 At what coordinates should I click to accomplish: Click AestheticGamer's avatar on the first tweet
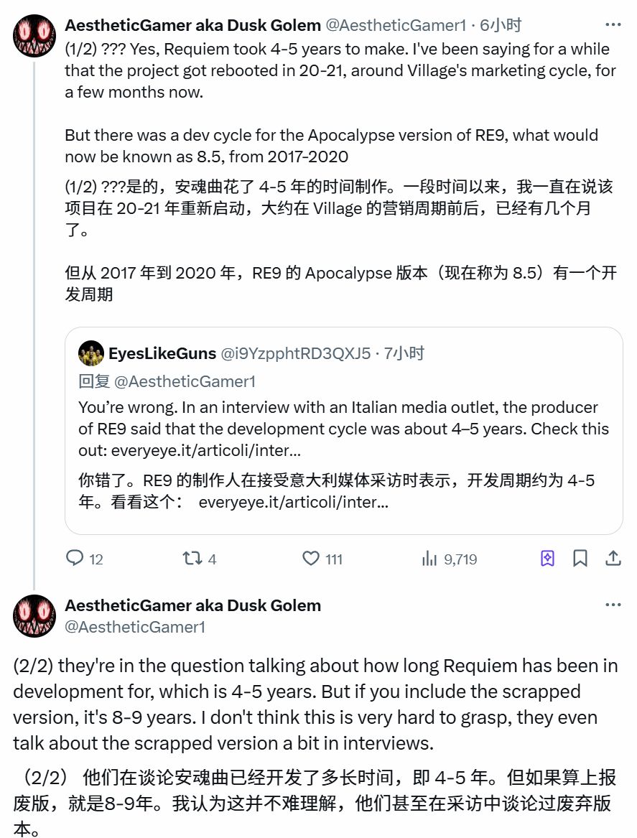[x=34, y=36]
